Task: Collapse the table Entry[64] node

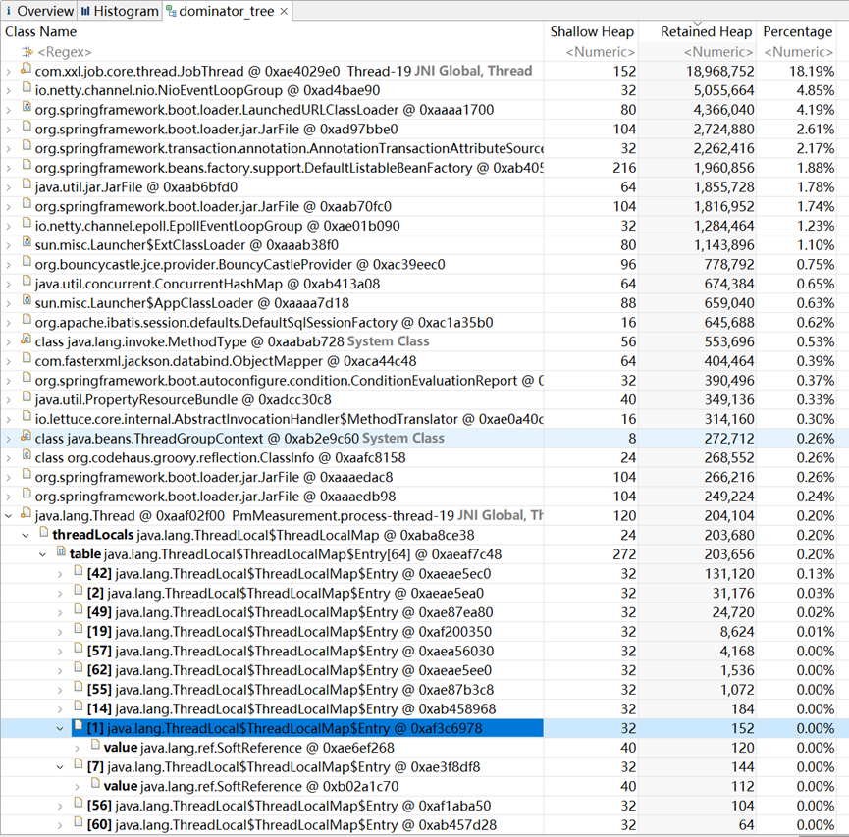Action: [x=43, y=555]
